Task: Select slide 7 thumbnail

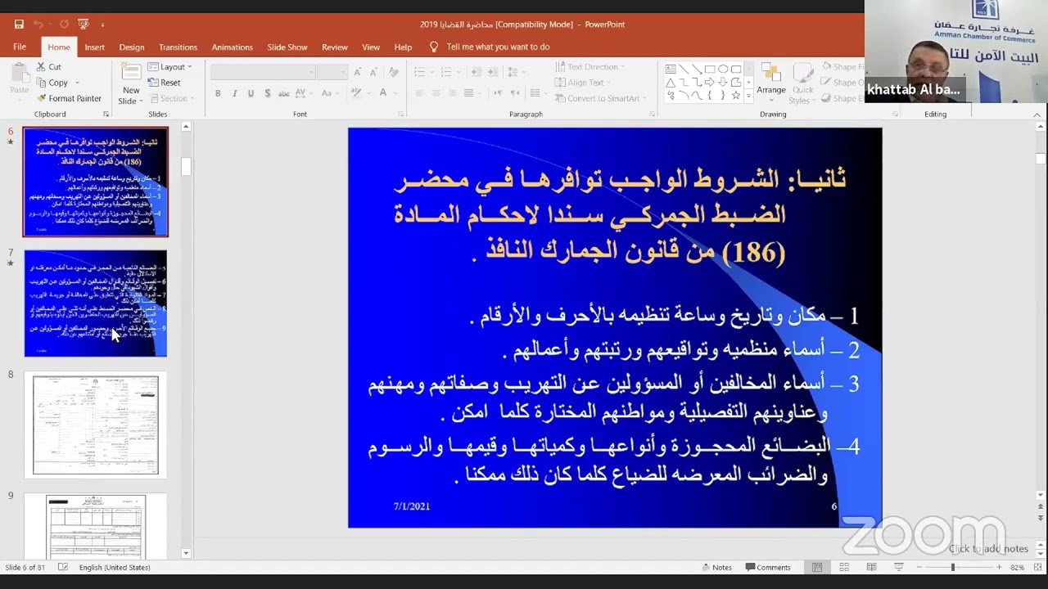Action: pyautogui.click(x=95, y=303)
